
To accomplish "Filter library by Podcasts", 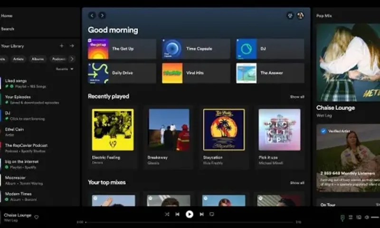I will point(58,59).
